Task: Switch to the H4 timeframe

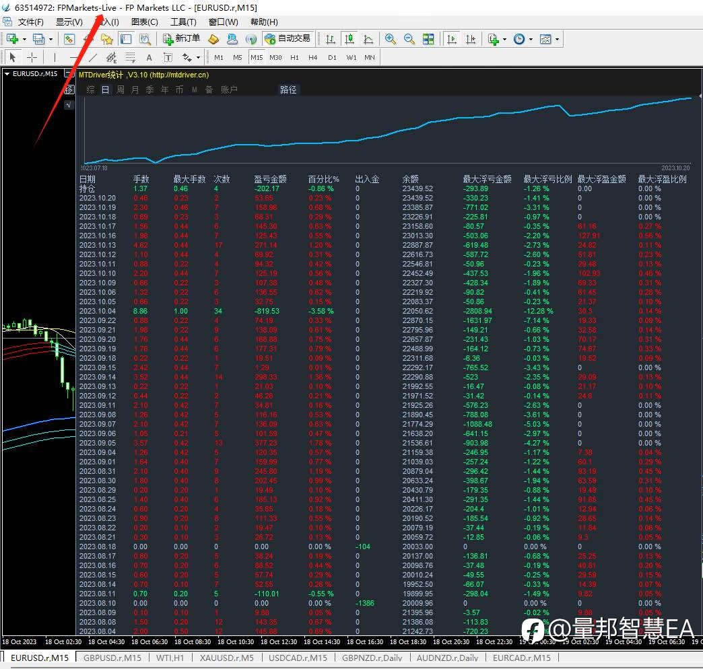Action: tap(313, 57)
